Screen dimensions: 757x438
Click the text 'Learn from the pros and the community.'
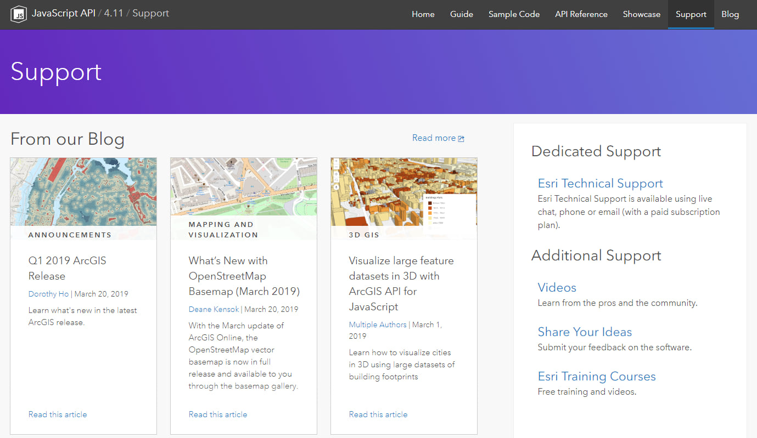pyautogui.click(x=618, y=303)
